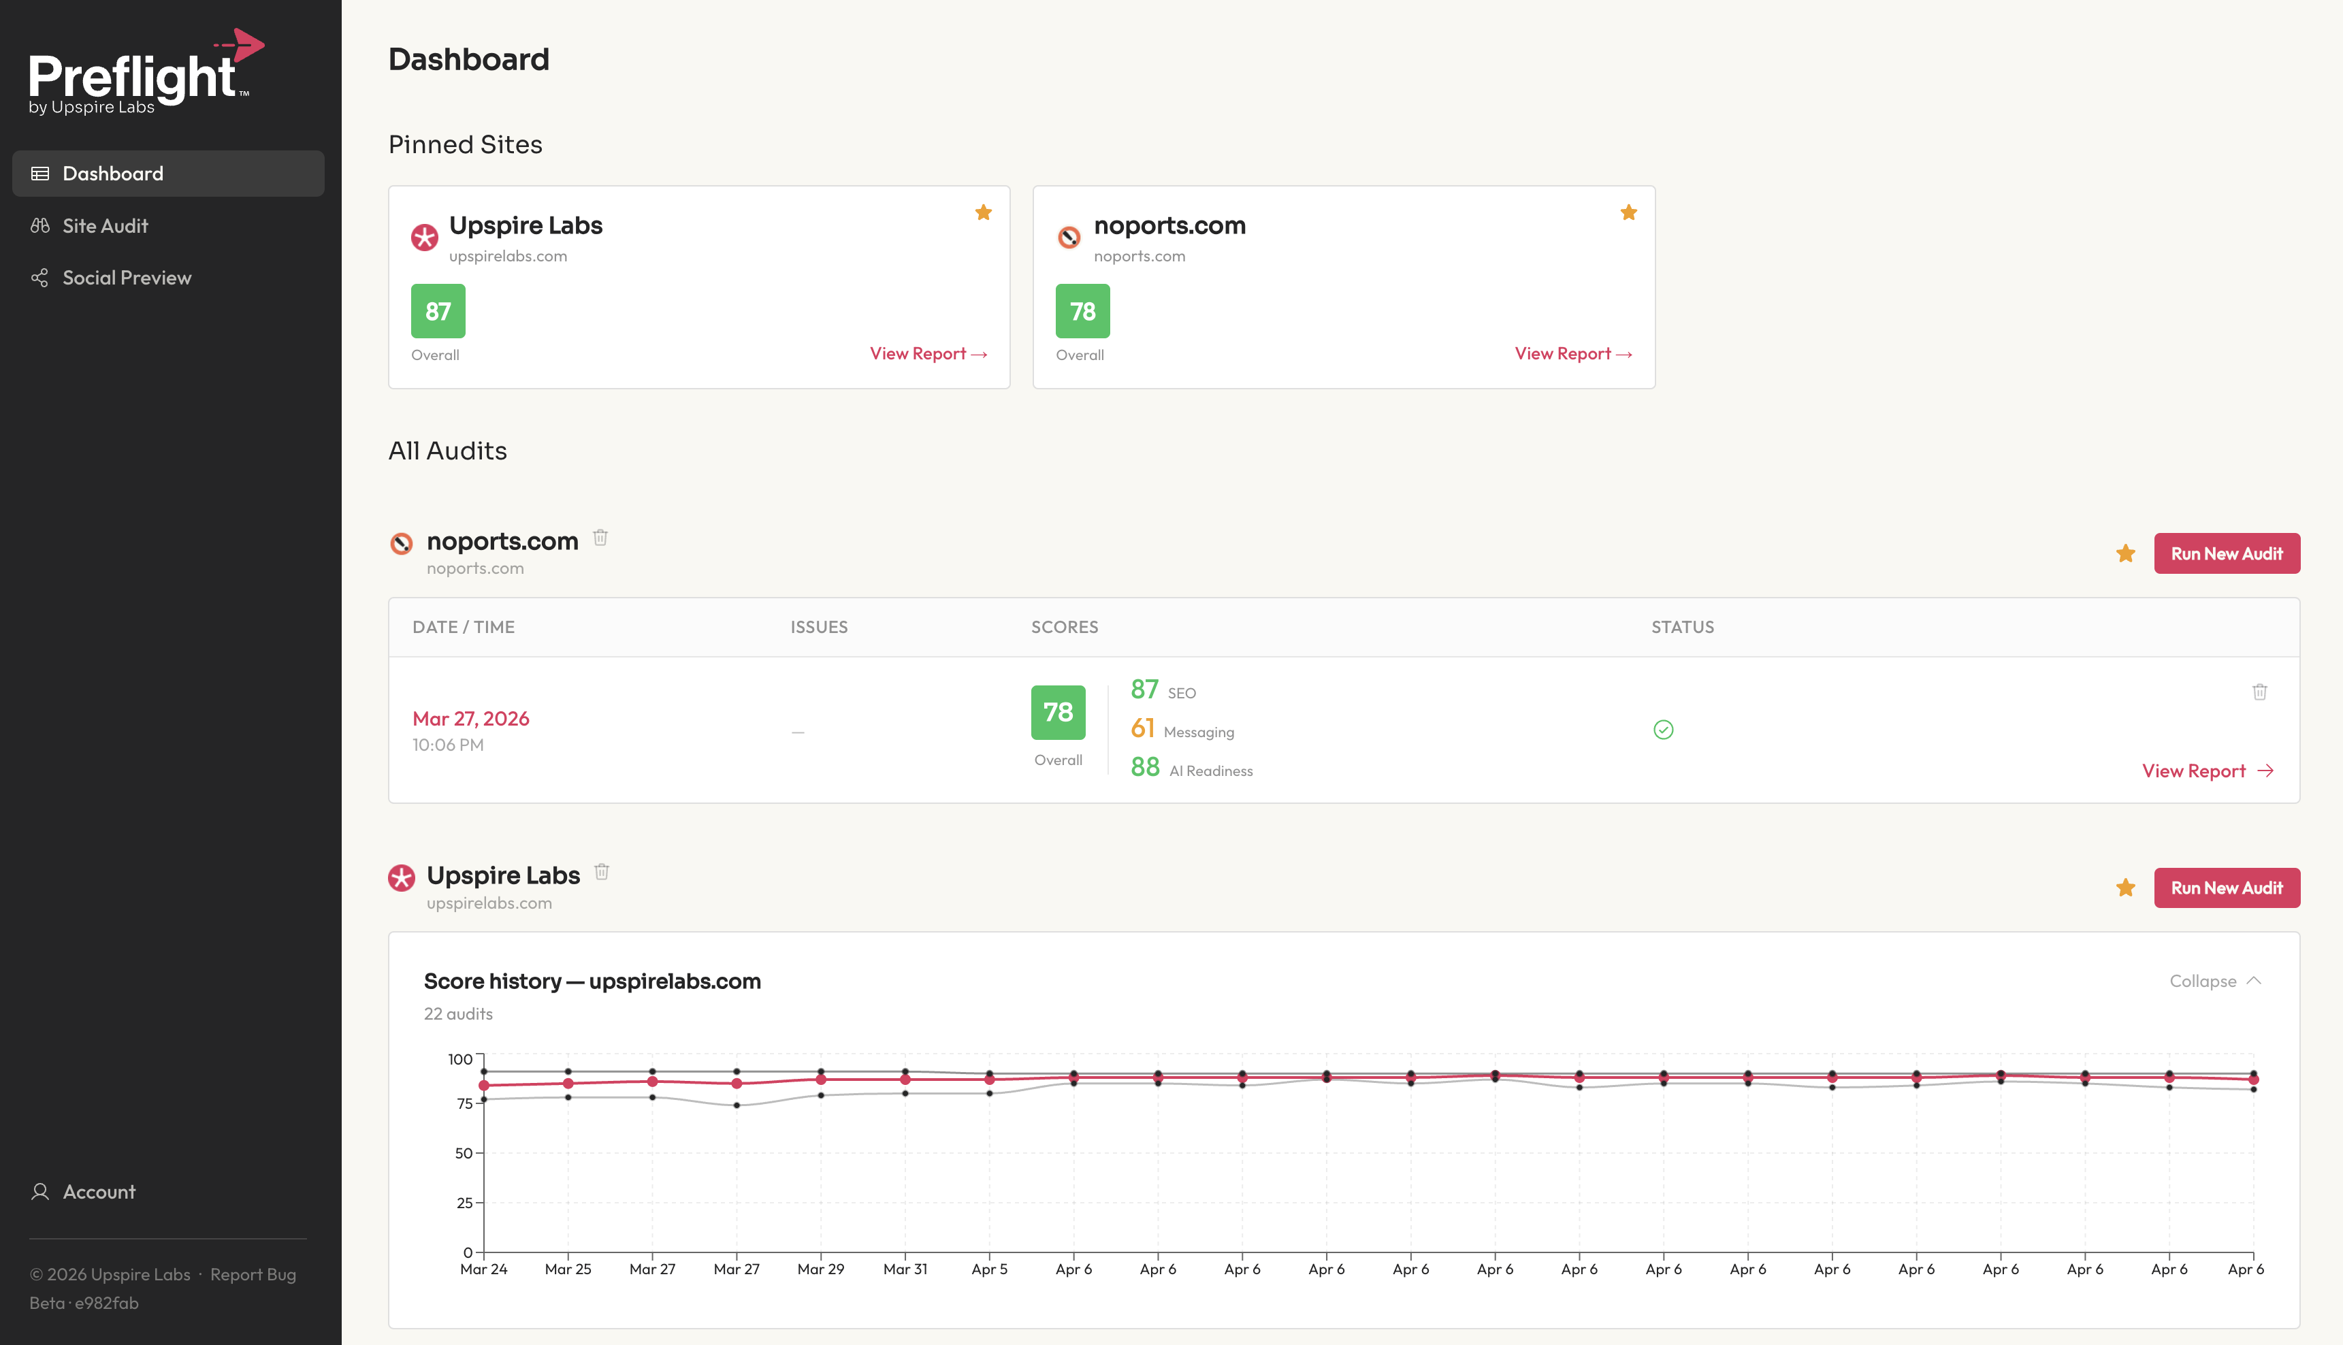Viewport: 2343px width, 1345px height.
Task: Open Social Preview in the sidebar
Action: pyautogui.click(x=168, y=277)
